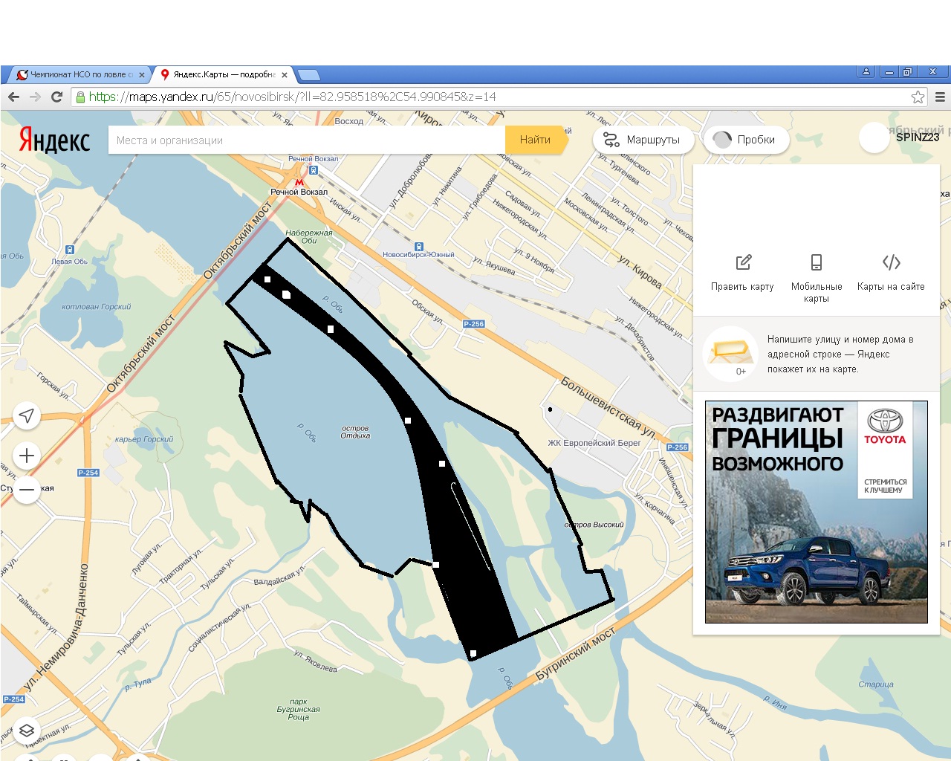951x761 pixels.
Task: Close the Яндекс.Карты browser tab
Action: (285, 75)
